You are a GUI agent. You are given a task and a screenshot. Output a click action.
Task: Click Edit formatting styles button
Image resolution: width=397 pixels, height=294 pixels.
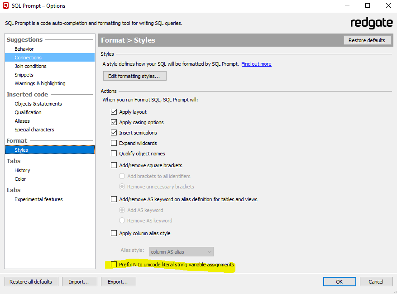(x=135, y=76)
